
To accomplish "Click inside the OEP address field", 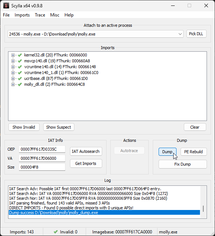I will pos(42,149).
